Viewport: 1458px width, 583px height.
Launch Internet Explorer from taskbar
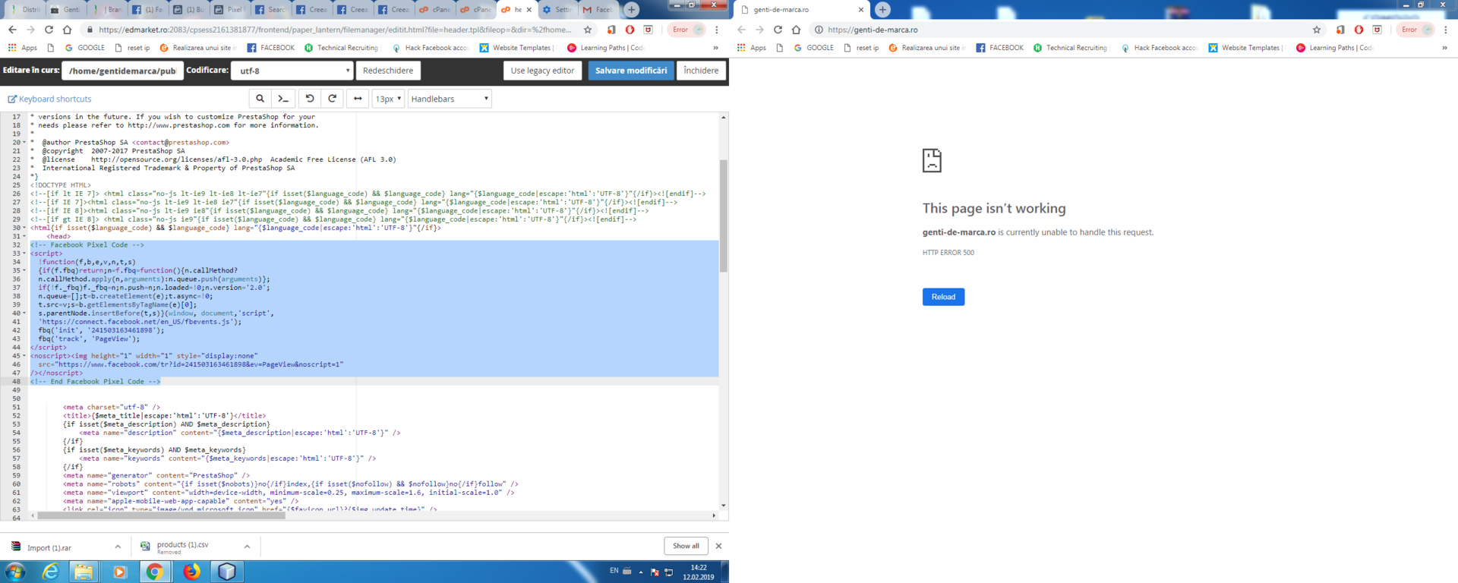[50, 572]
